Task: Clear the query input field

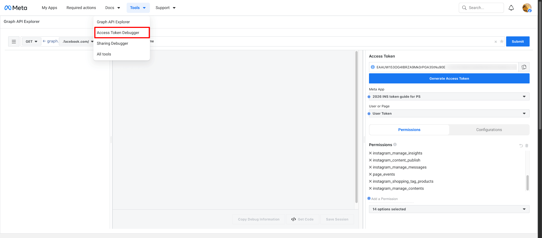Action: pos(495,42)
